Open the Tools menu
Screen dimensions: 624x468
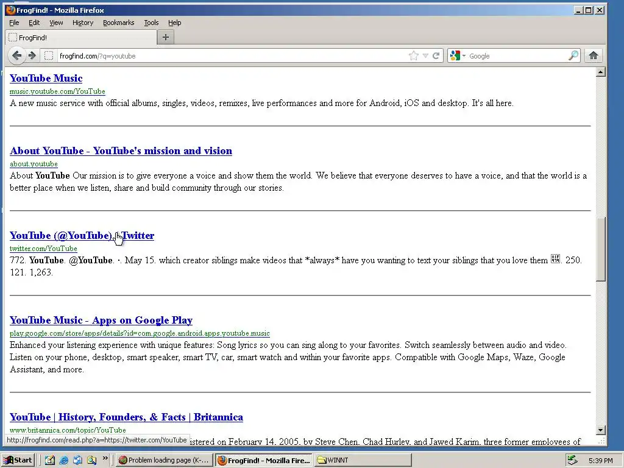151,23
